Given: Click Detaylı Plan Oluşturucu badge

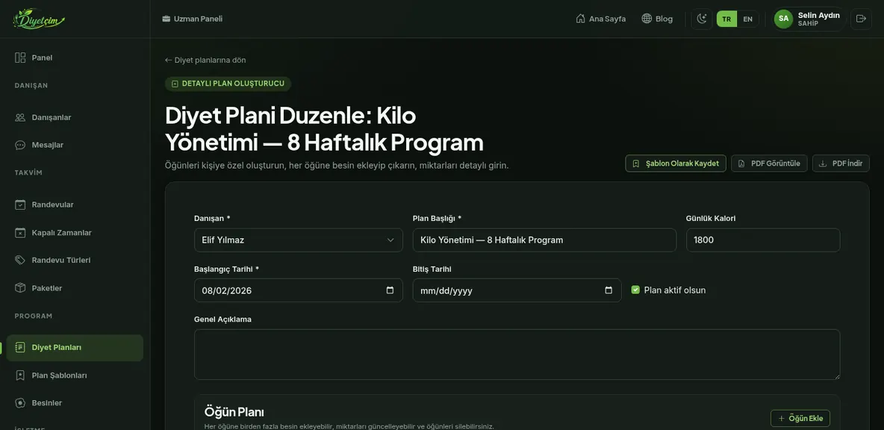Looking at the screenshot, I should 228,84.
